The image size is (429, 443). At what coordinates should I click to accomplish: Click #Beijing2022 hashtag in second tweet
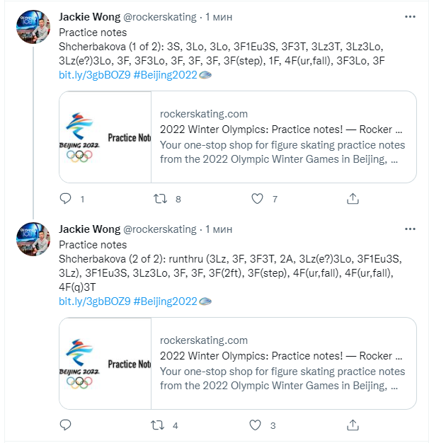point(165,301)
